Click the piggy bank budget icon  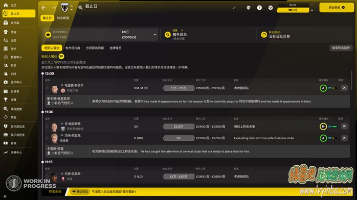coord(48,35)
